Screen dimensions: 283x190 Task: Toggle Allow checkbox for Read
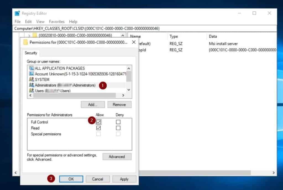(98, 128)
